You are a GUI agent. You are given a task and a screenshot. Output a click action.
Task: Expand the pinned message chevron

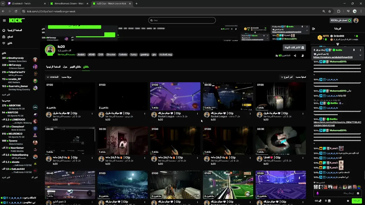pos(360,55)
